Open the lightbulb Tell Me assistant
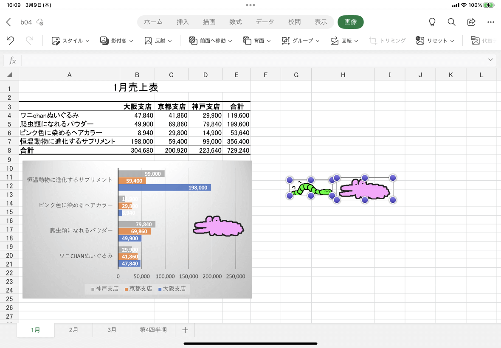 tap(432, 22)
